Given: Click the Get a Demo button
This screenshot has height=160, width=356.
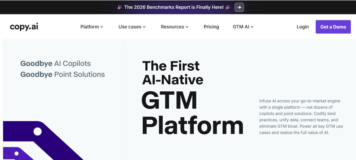Looking at the screenshot, I should pyautogui.click(x=333, y=27).
